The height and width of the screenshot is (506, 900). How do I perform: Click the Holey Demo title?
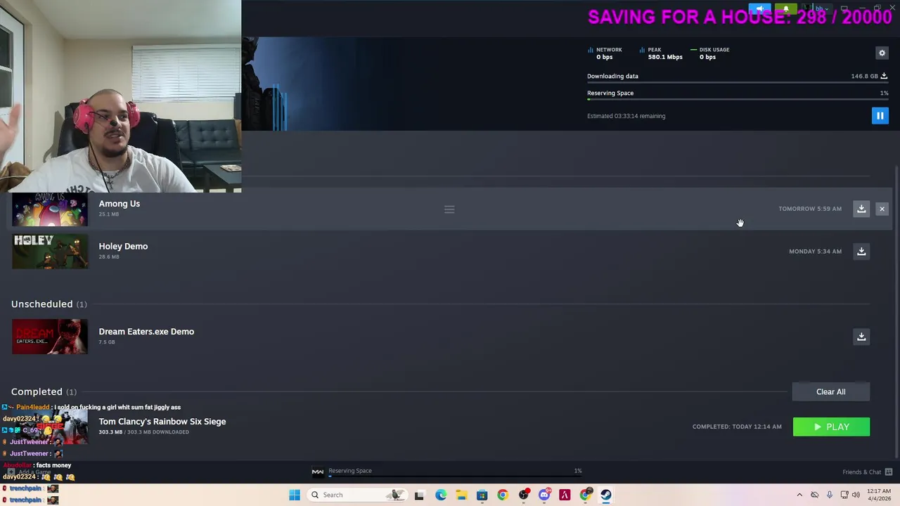pyautogui.click(x=123, y=247)
